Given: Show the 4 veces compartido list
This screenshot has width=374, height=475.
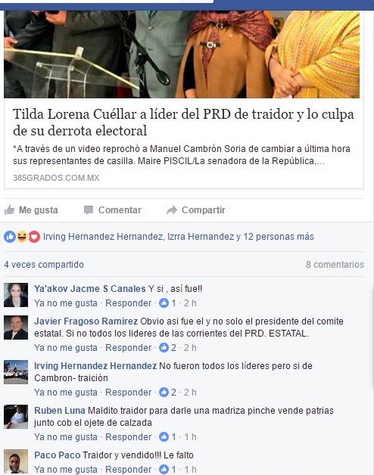Looking at the screenshot, I should tap(44, 265).
